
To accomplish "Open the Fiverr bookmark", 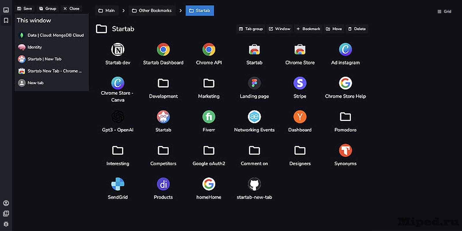I will (209, 122).
